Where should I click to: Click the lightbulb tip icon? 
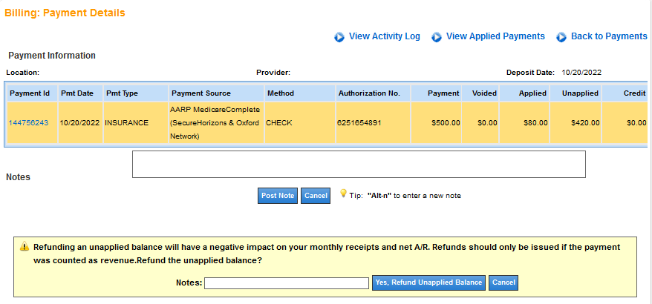[343, 194]
